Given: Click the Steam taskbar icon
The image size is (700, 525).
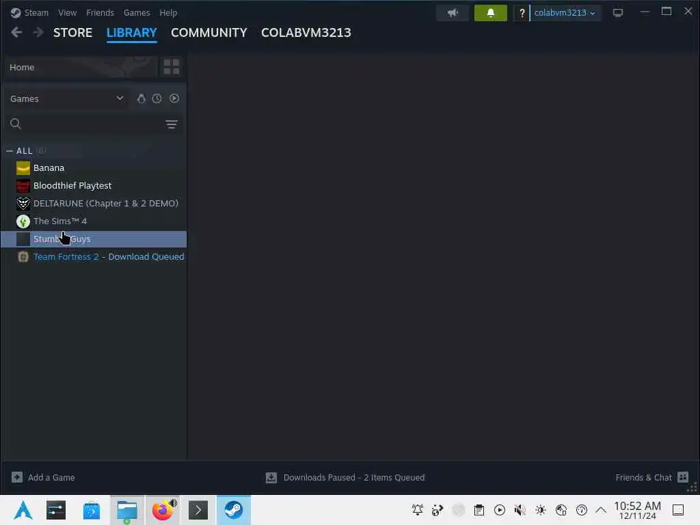Looking at the screenshot, I should 234,510.
